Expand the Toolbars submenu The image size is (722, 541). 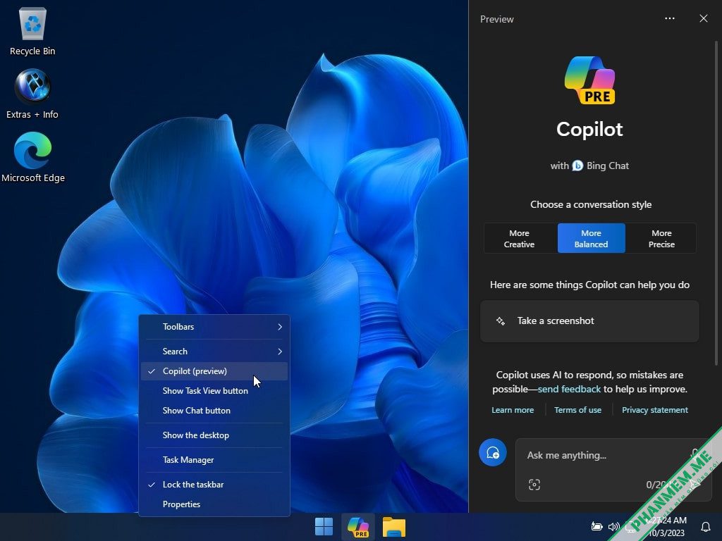click(x=214, y=327)
